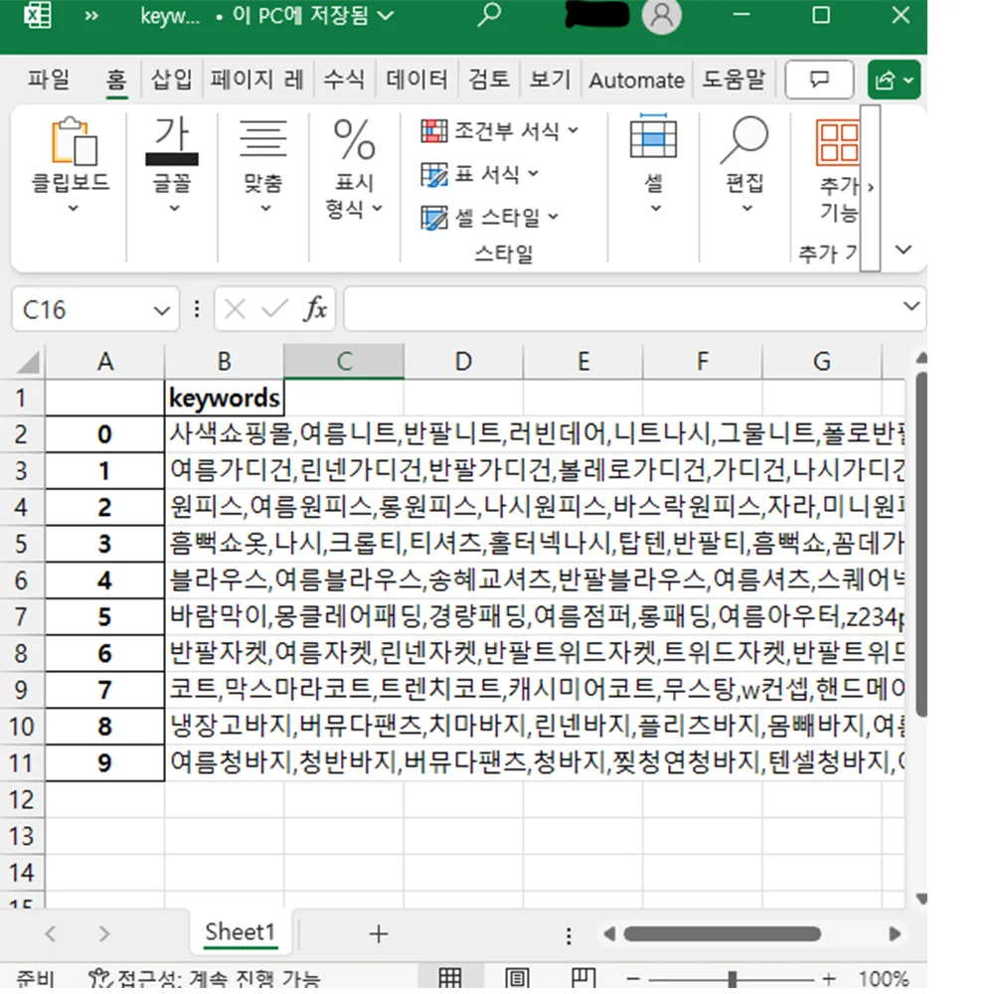Image resolution: width=994 pixels, height=994 pixels.
Task: Switch to the Page Layout tab
Action: tap(256, 80)
